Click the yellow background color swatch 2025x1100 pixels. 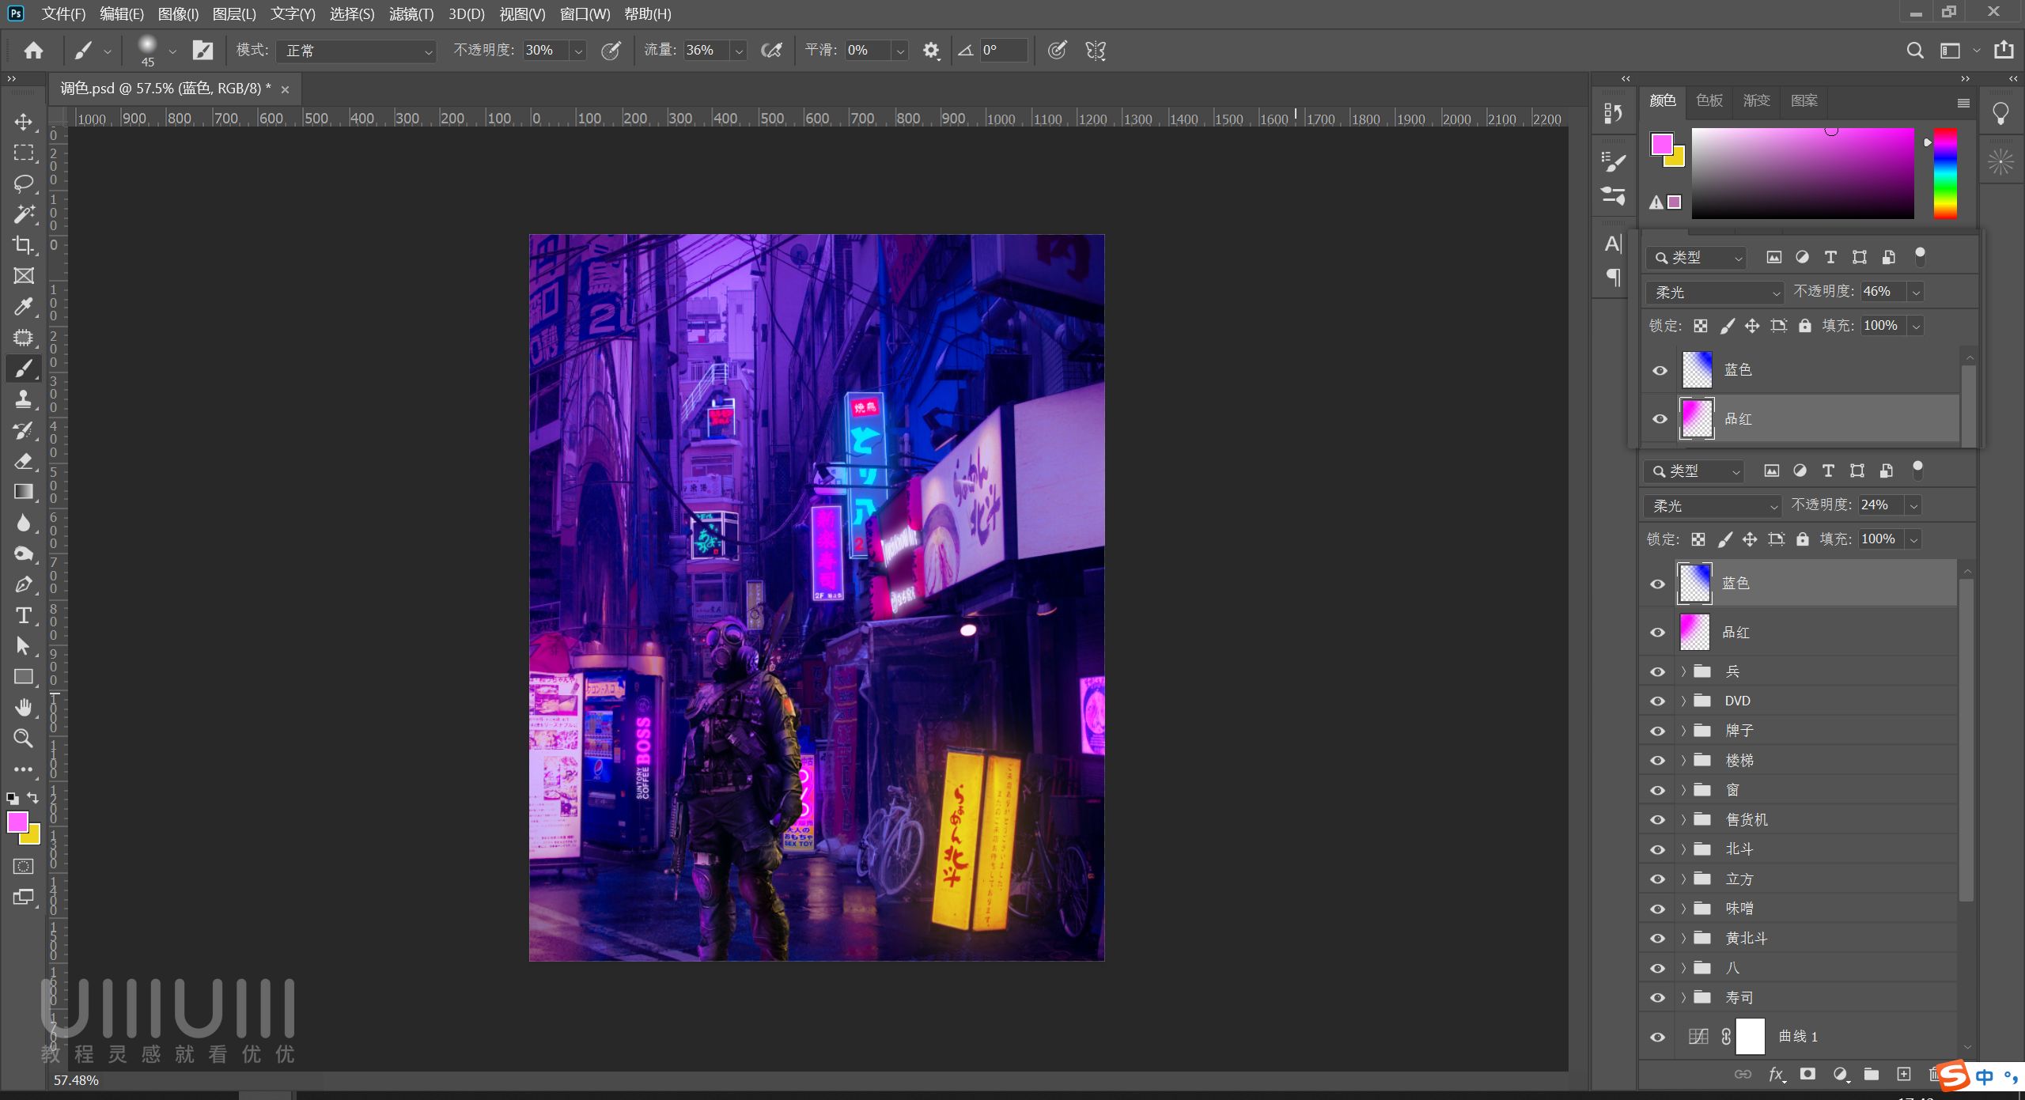click(x=33, y=837)
